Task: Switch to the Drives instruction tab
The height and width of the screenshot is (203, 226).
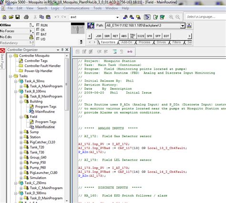Action: tap(161, 43)
